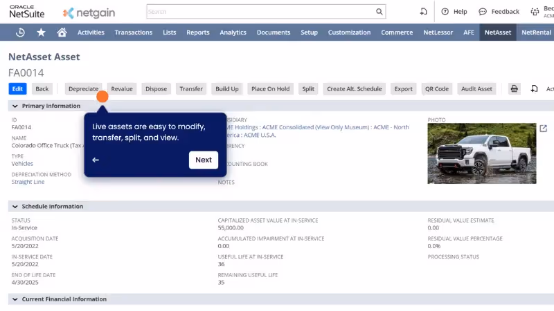Click the Transfer button

191,89
